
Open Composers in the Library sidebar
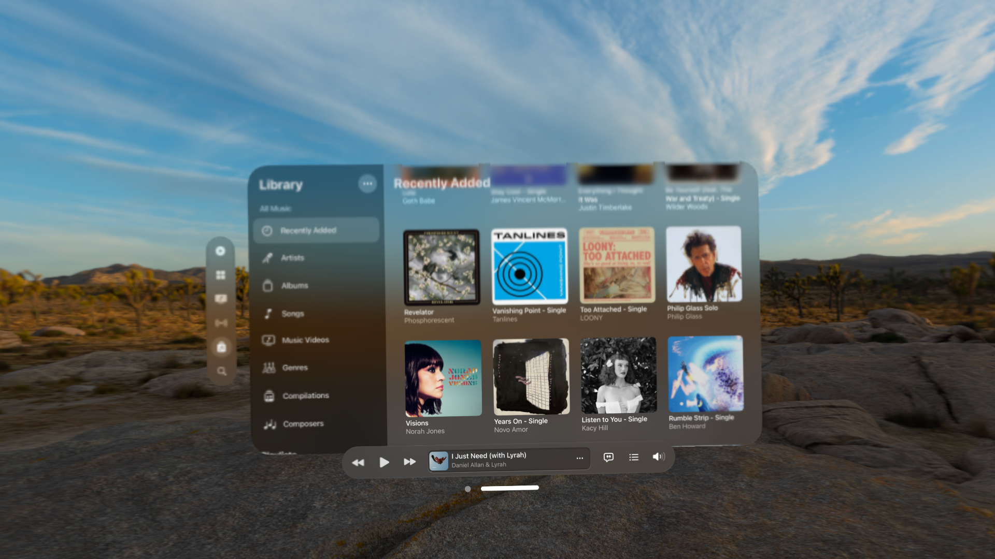(303, 424)
